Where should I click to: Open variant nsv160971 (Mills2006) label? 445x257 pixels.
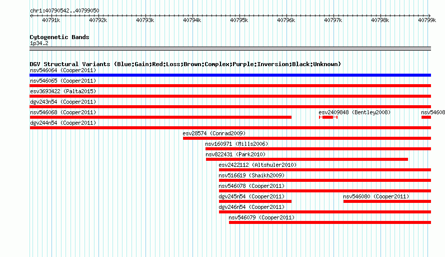point(236,144)
